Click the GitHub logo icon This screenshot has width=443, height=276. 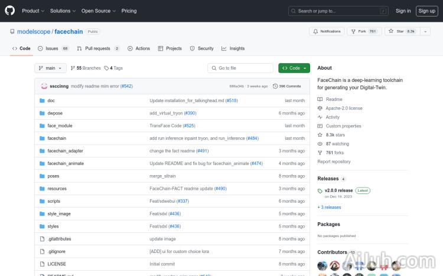click(10, 11)
